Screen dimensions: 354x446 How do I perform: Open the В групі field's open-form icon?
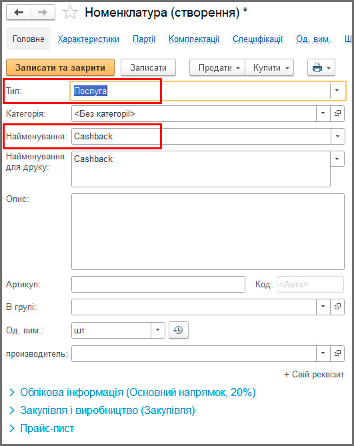coord(337,307)
